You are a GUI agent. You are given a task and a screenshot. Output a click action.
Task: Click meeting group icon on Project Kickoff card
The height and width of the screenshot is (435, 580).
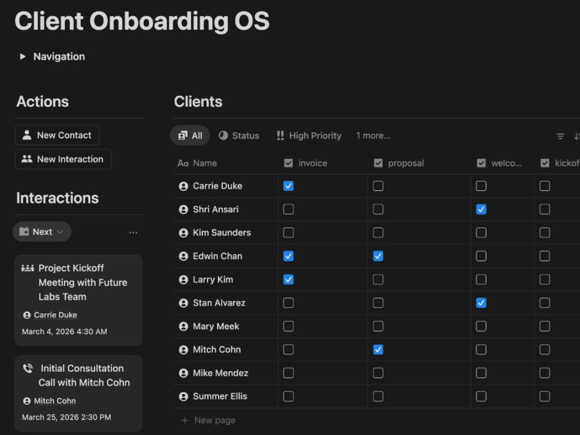click(x=28, y=268)
